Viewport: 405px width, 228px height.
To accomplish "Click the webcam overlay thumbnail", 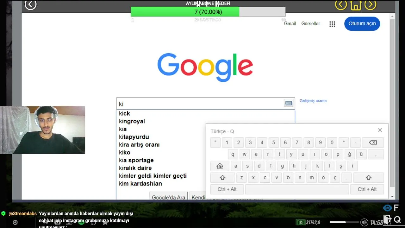I will click(x=42, y=130).
